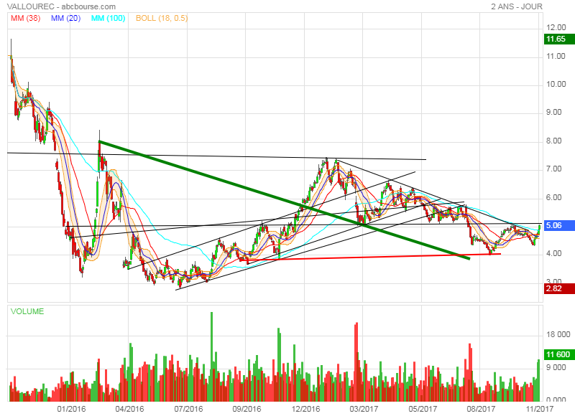
Task: Click the 08/2017 date axis label
Action: pyautogui.click(x=481, y=409)
